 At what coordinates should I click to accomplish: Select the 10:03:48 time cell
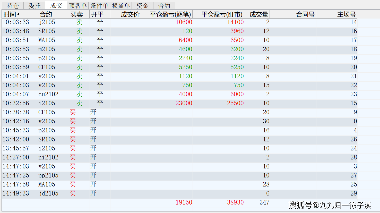tap(16, 31)
